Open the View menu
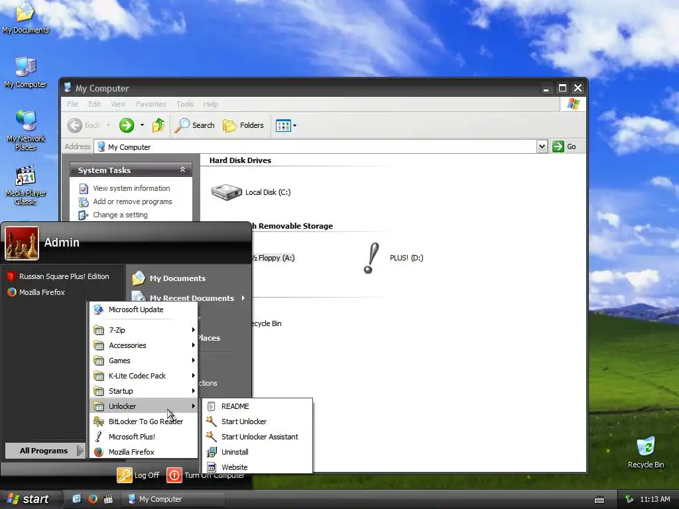Image resolution: width=679 pixels, height=509 pixels. point(118,104)
